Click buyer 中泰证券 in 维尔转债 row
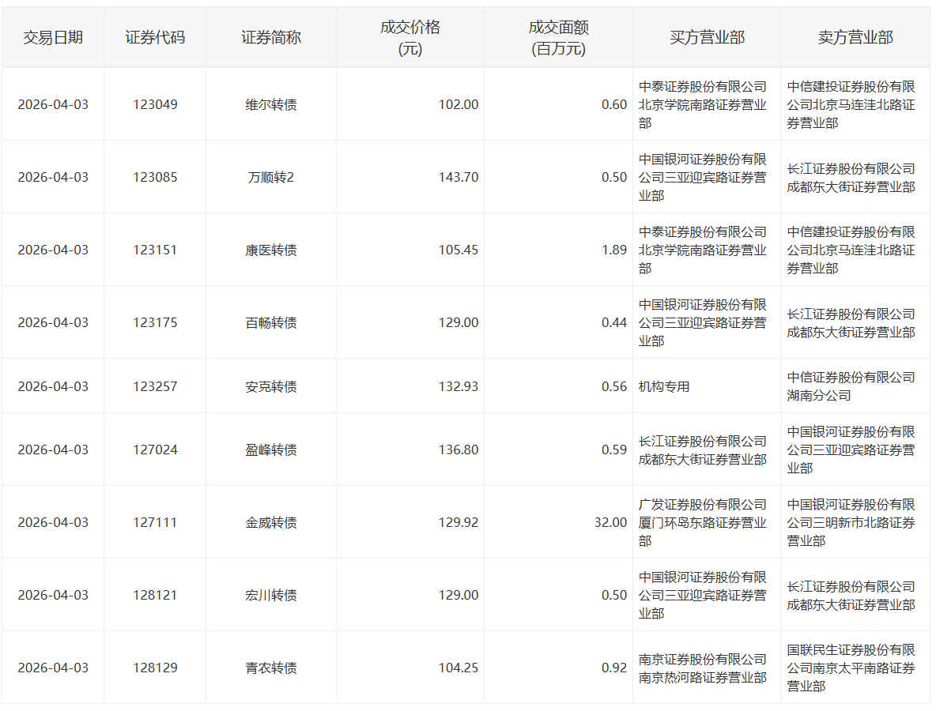 (703, 104)
